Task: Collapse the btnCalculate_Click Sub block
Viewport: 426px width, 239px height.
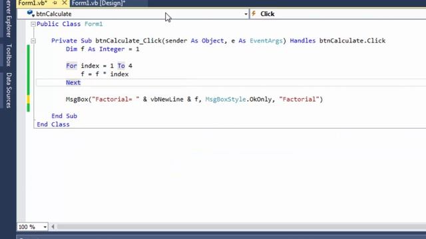Action: coord(33,41)
